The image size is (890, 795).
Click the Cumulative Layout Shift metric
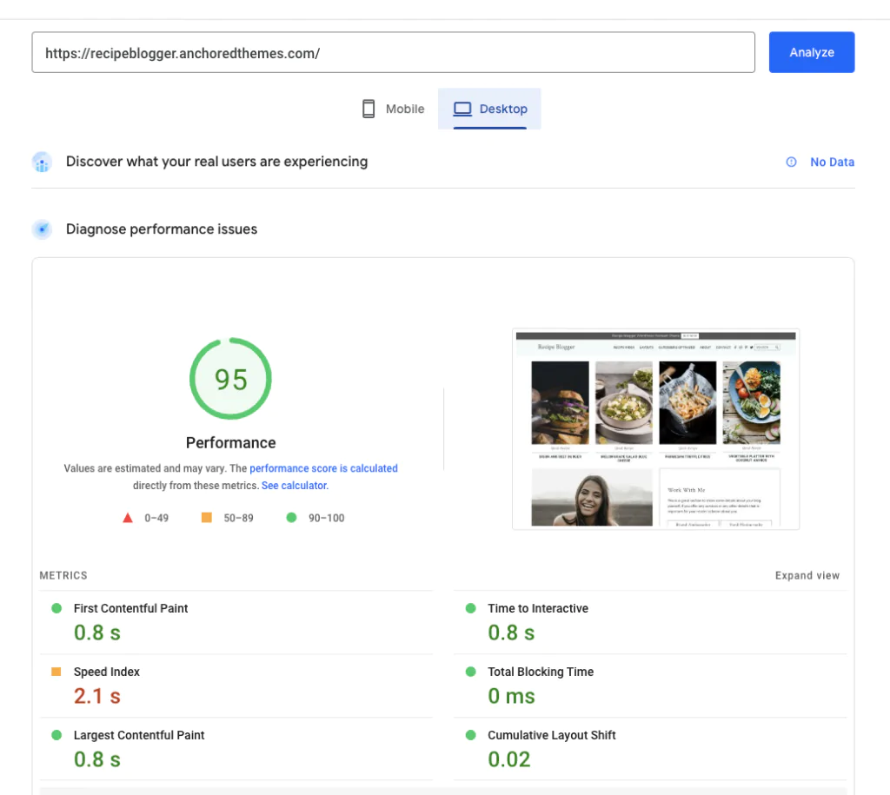pyautogui.click(x=551, y=735)
